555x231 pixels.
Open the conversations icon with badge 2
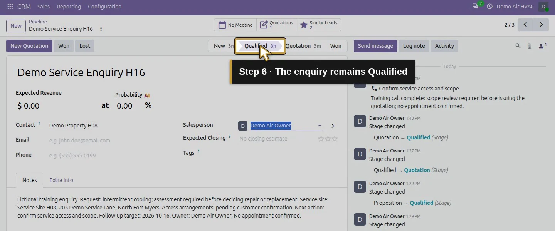click(476, 6)
